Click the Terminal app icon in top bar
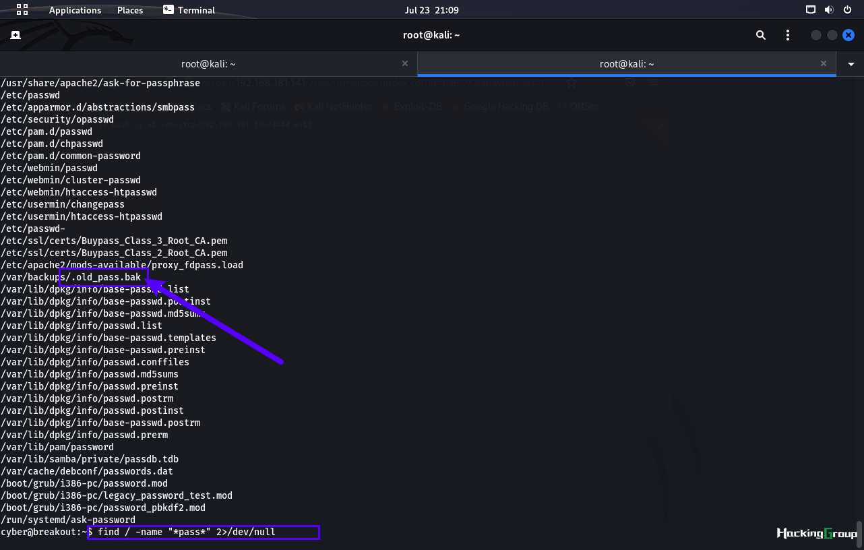 tap(168, 9)
